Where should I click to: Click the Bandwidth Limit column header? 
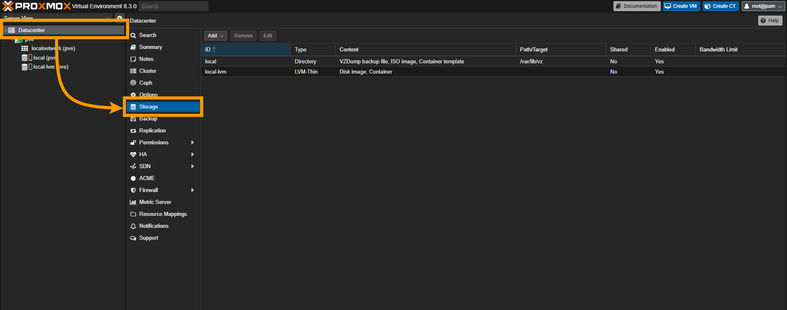click(741, 50)
